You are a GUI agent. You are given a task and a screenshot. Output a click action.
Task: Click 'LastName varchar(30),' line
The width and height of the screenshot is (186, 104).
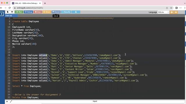pos(25,33)
